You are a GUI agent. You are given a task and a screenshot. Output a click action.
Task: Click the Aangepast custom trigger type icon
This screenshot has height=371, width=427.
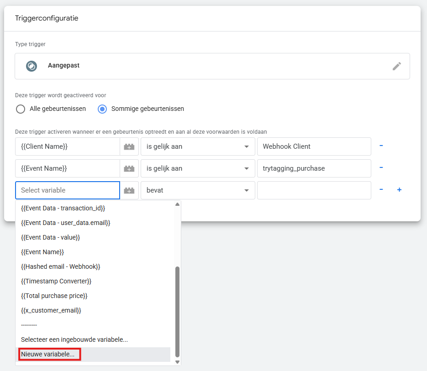click(31, 66)
